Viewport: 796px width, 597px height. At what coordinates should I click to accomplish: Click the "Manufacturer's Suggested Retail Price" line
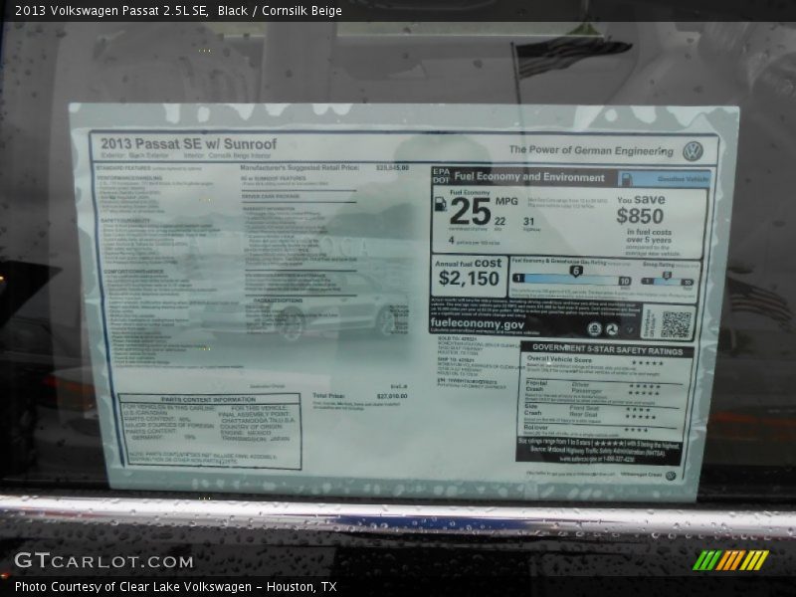point(299,167)
